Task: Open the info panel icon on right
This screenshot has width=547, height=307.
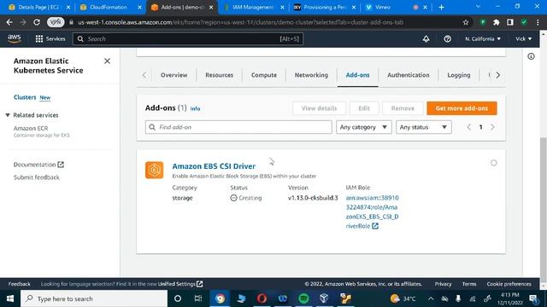Action: pyautogui.click(x=531, y=56)
